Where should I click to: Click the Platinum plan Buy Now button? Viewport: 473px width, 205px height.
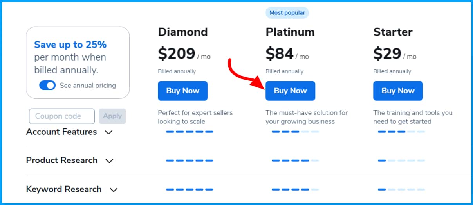290,91
